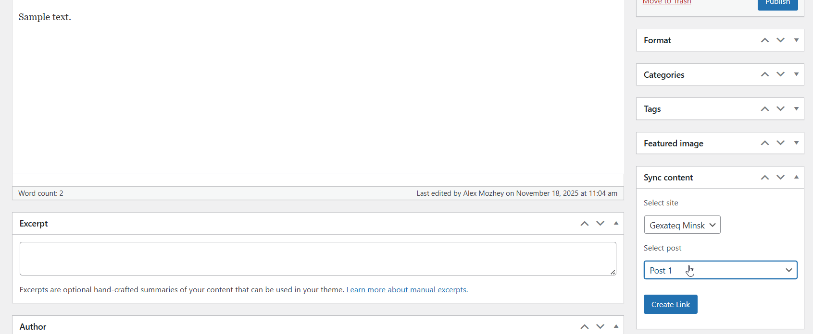This screenshot has height=334, width=813.
Task: Move the Excerpt panel up
Action: (x=585, y=224)
